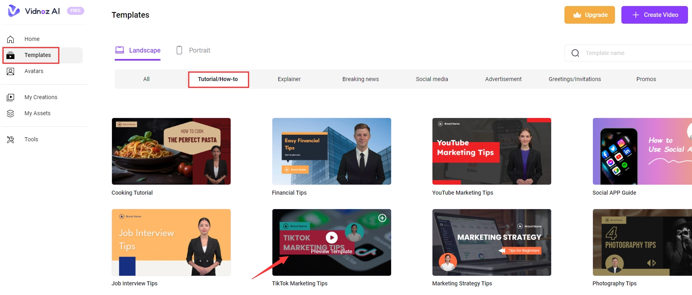Screen dimensions: 692x295
Task: Filter templates by Explainer category
Action: point(289,79)
